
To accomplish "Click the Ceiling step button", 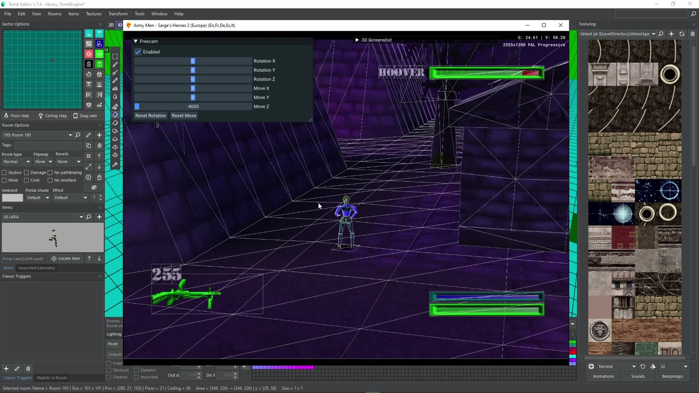I will pos(52,116).
